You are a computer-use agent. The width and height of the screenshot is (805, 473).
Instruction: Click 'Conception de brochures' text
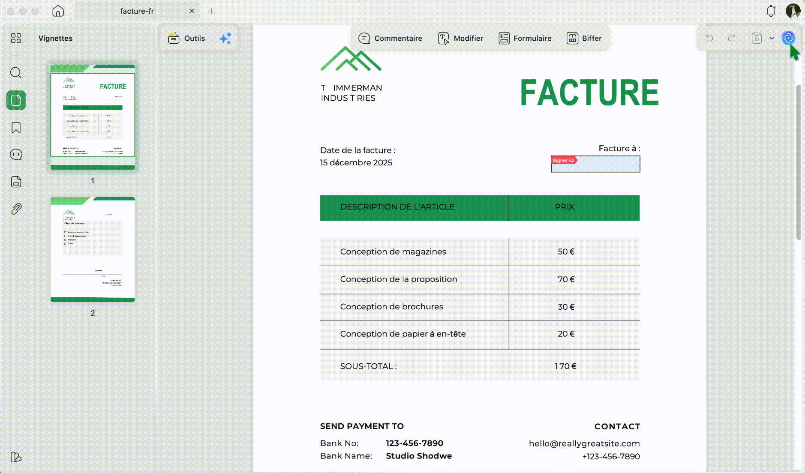tap(392, 306)
